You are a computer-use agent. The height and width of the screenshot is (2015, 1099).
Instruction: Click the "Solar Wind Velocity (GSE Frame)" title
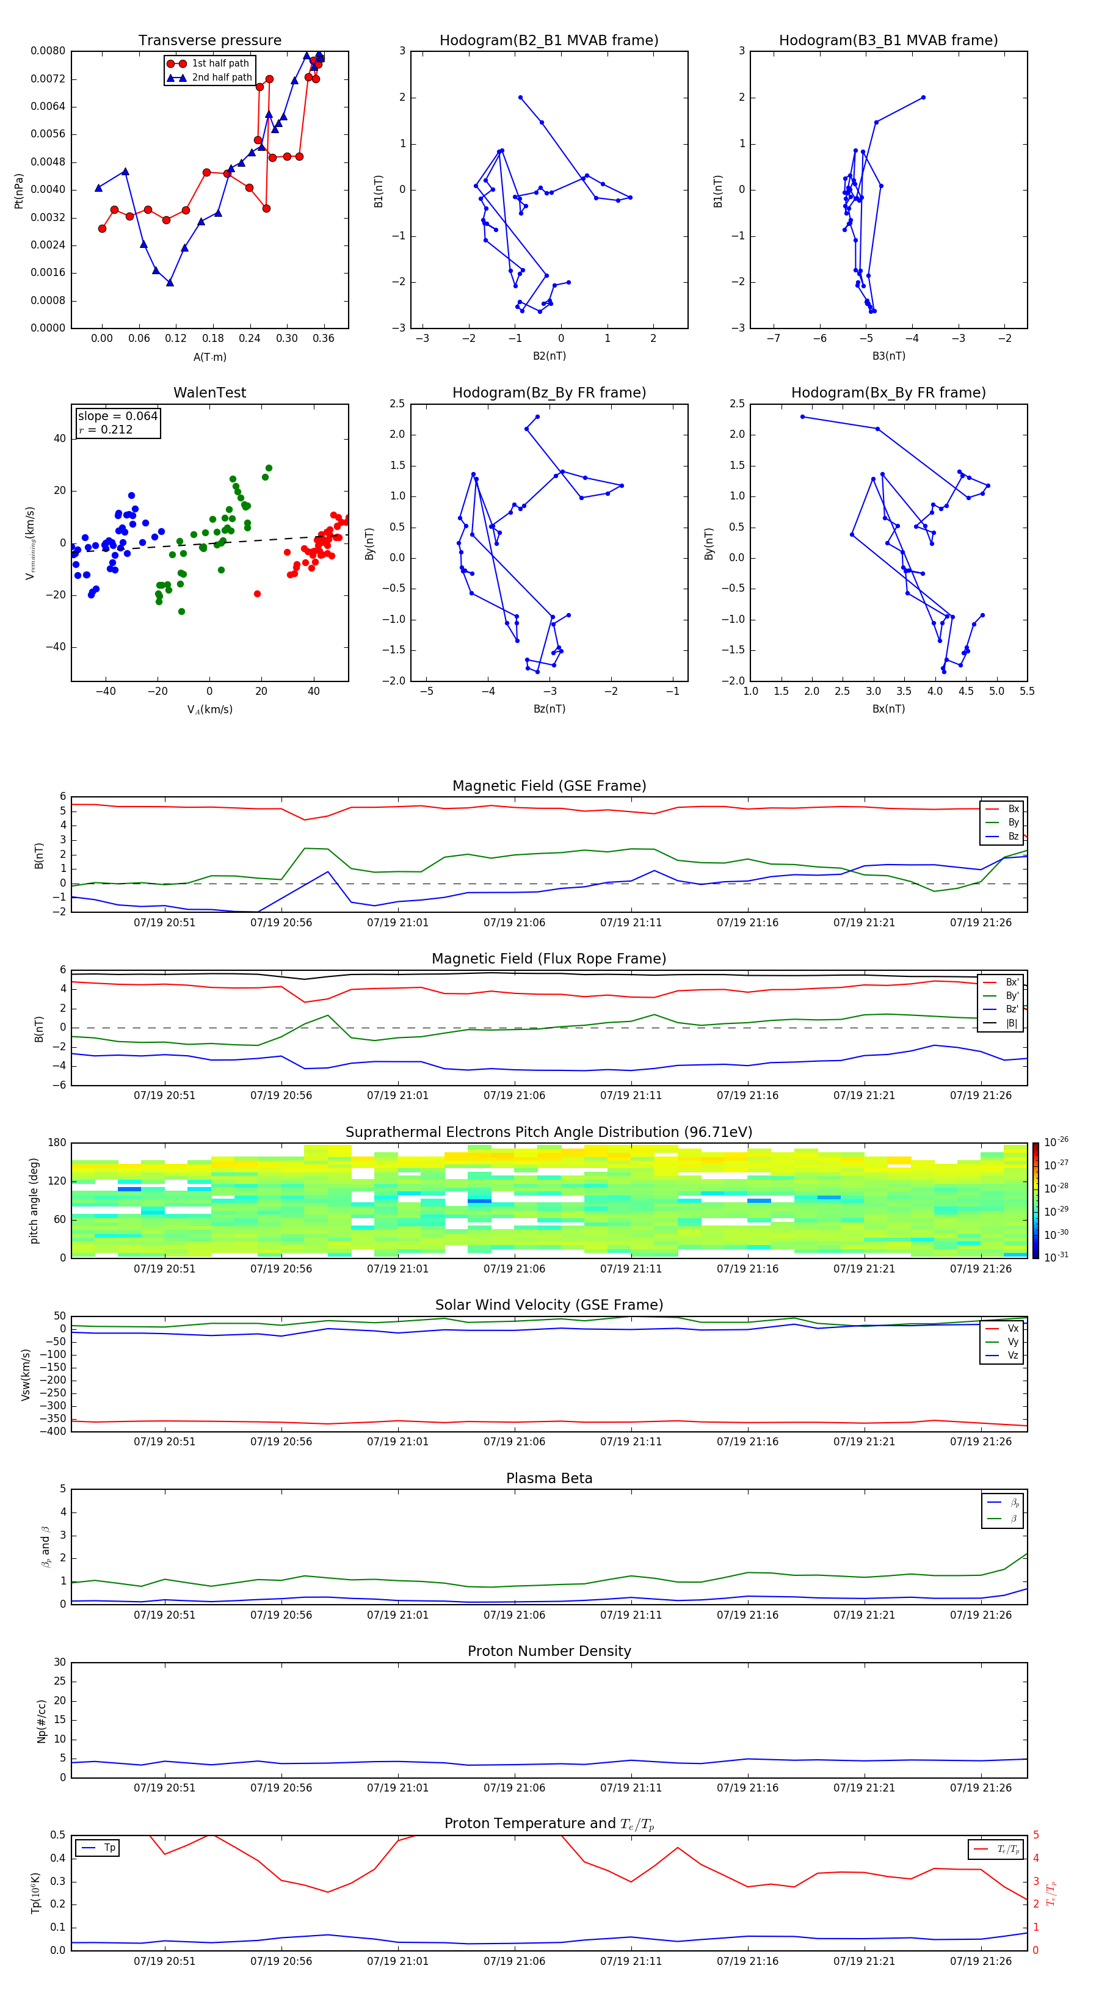549,1305
